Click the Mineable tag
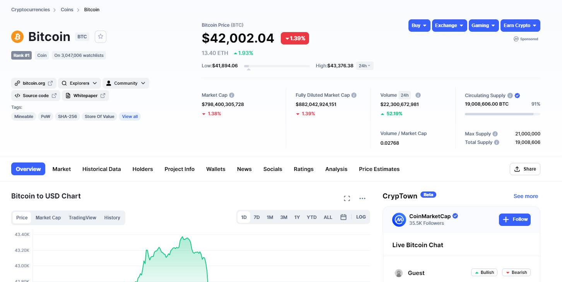Viewport: 562px width, 282px height. point(24,116)
